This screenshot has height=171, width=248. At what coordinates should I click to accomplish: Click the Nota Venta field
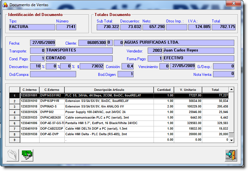223,74
